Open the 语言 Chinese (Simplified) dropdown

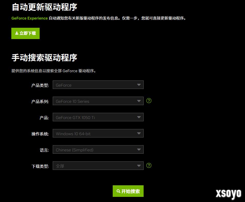pyautogui.click(x=98, y=150)
